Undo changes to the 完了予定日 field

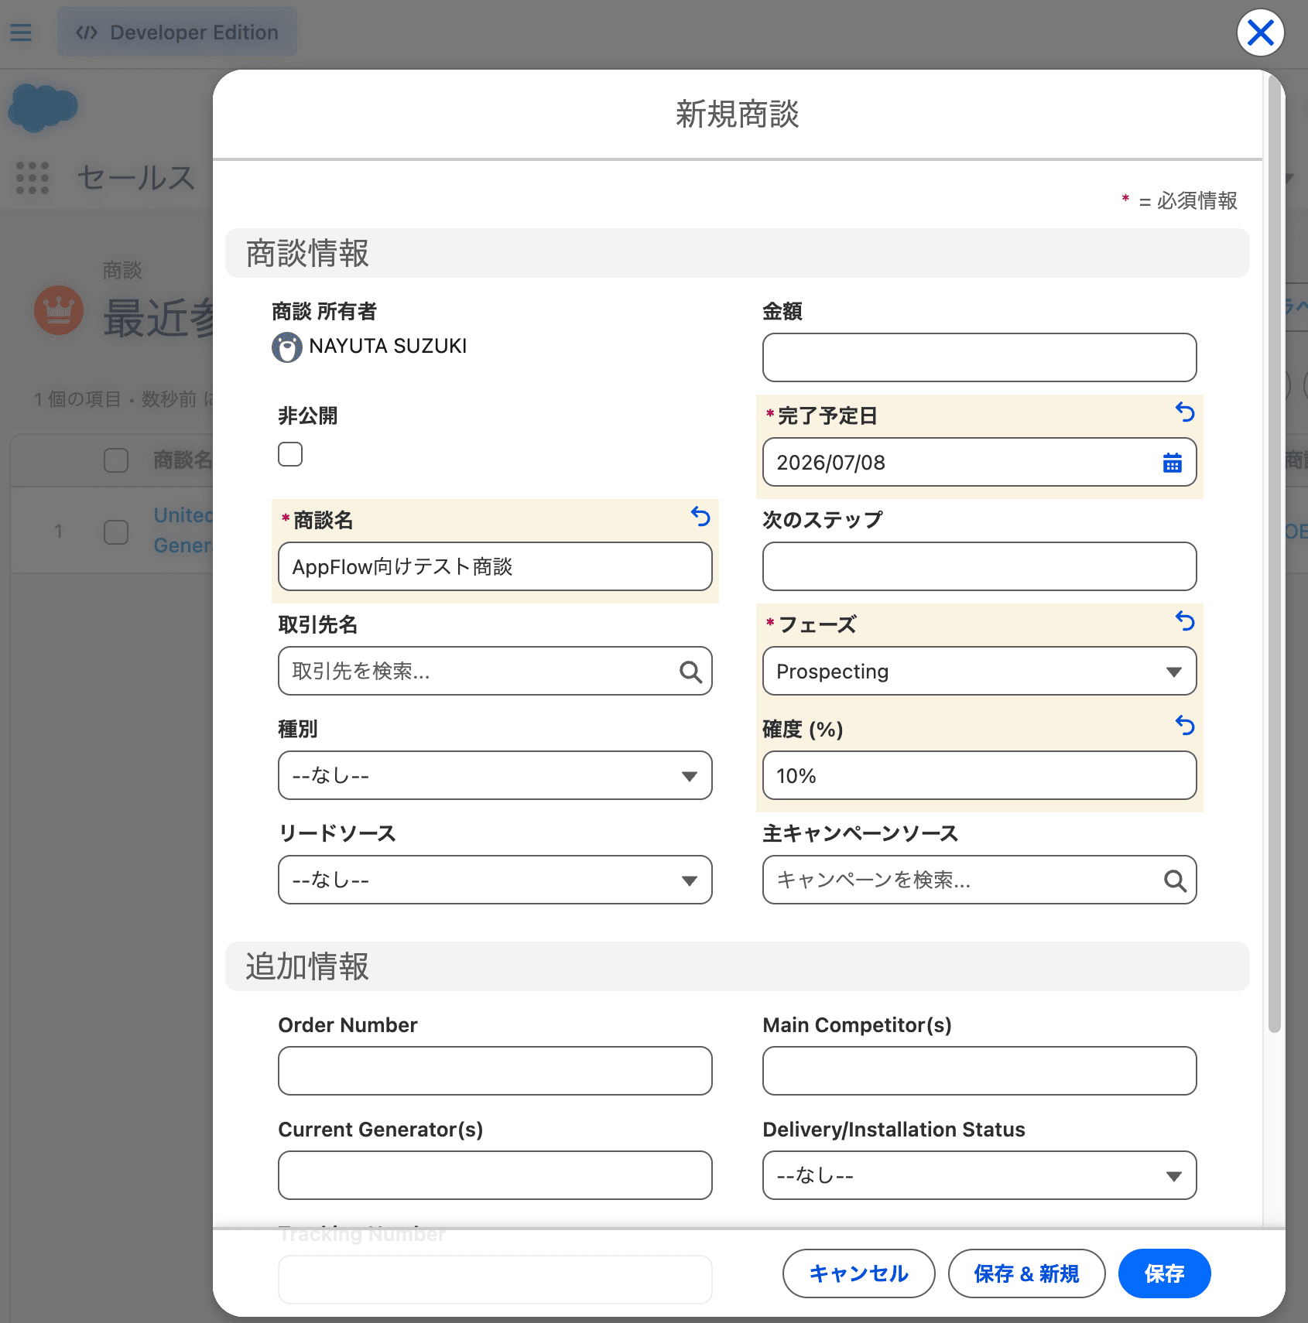point(1184,412)
